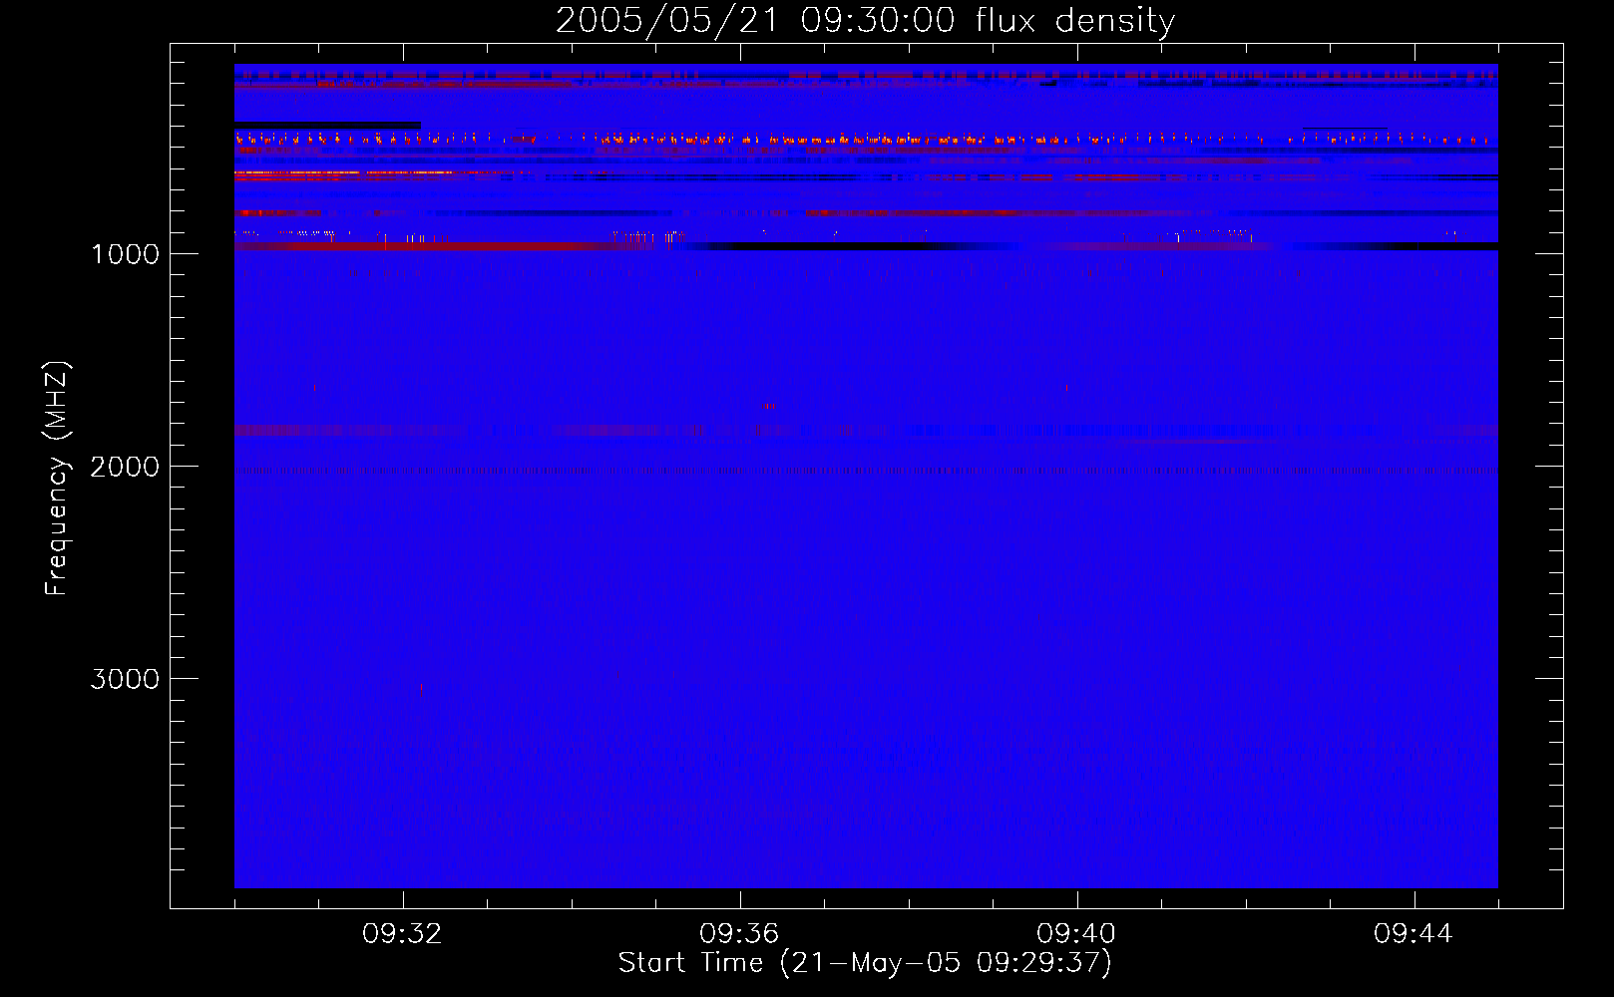1614x997 pixels.
Task: Click the 09:32 time tick label
Action: [403, 934]
